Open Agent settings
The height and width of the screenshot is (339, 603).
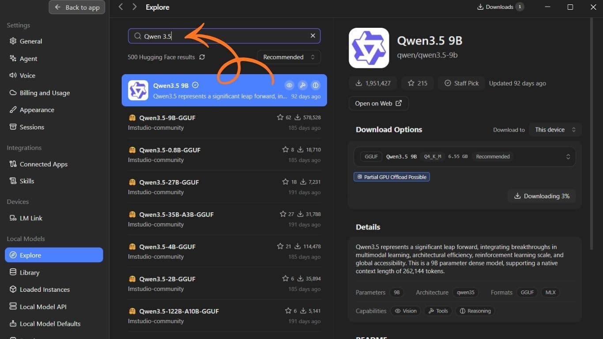point(54,58)
